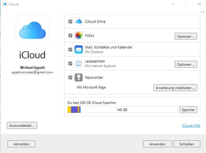
Task: Open the Speicher storage button
Action: pos(188,110)
